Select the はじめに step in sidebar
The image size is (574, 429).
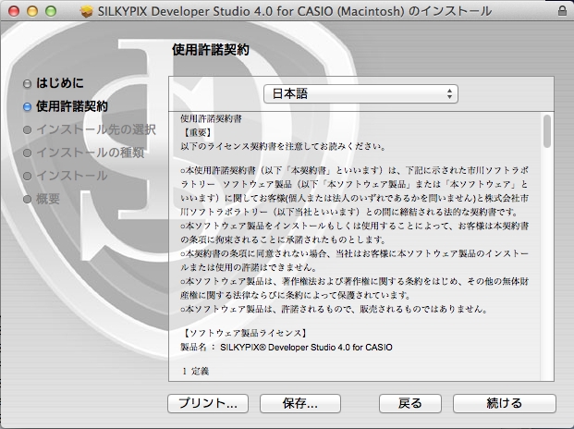coord(60,83)
